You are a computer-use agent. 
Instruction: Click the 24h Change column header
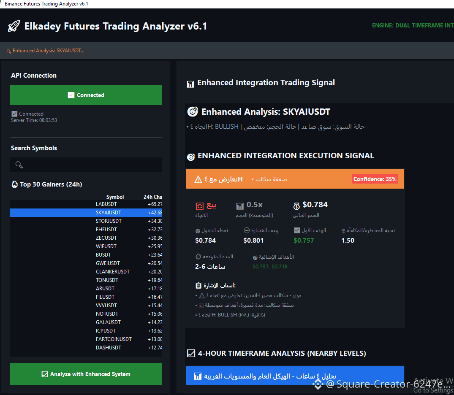(x=152, y=197)
